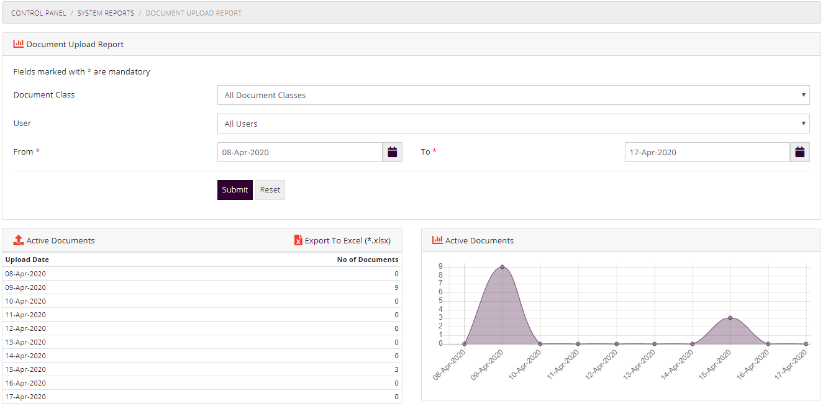Navigate to Control Panel via the breadcrumb
The width and height of the screenshot is (823, 411).
click(39, 12)
